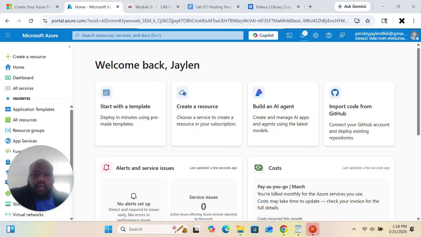Open Microsoft Edge from the taskbar

[226, 229]
